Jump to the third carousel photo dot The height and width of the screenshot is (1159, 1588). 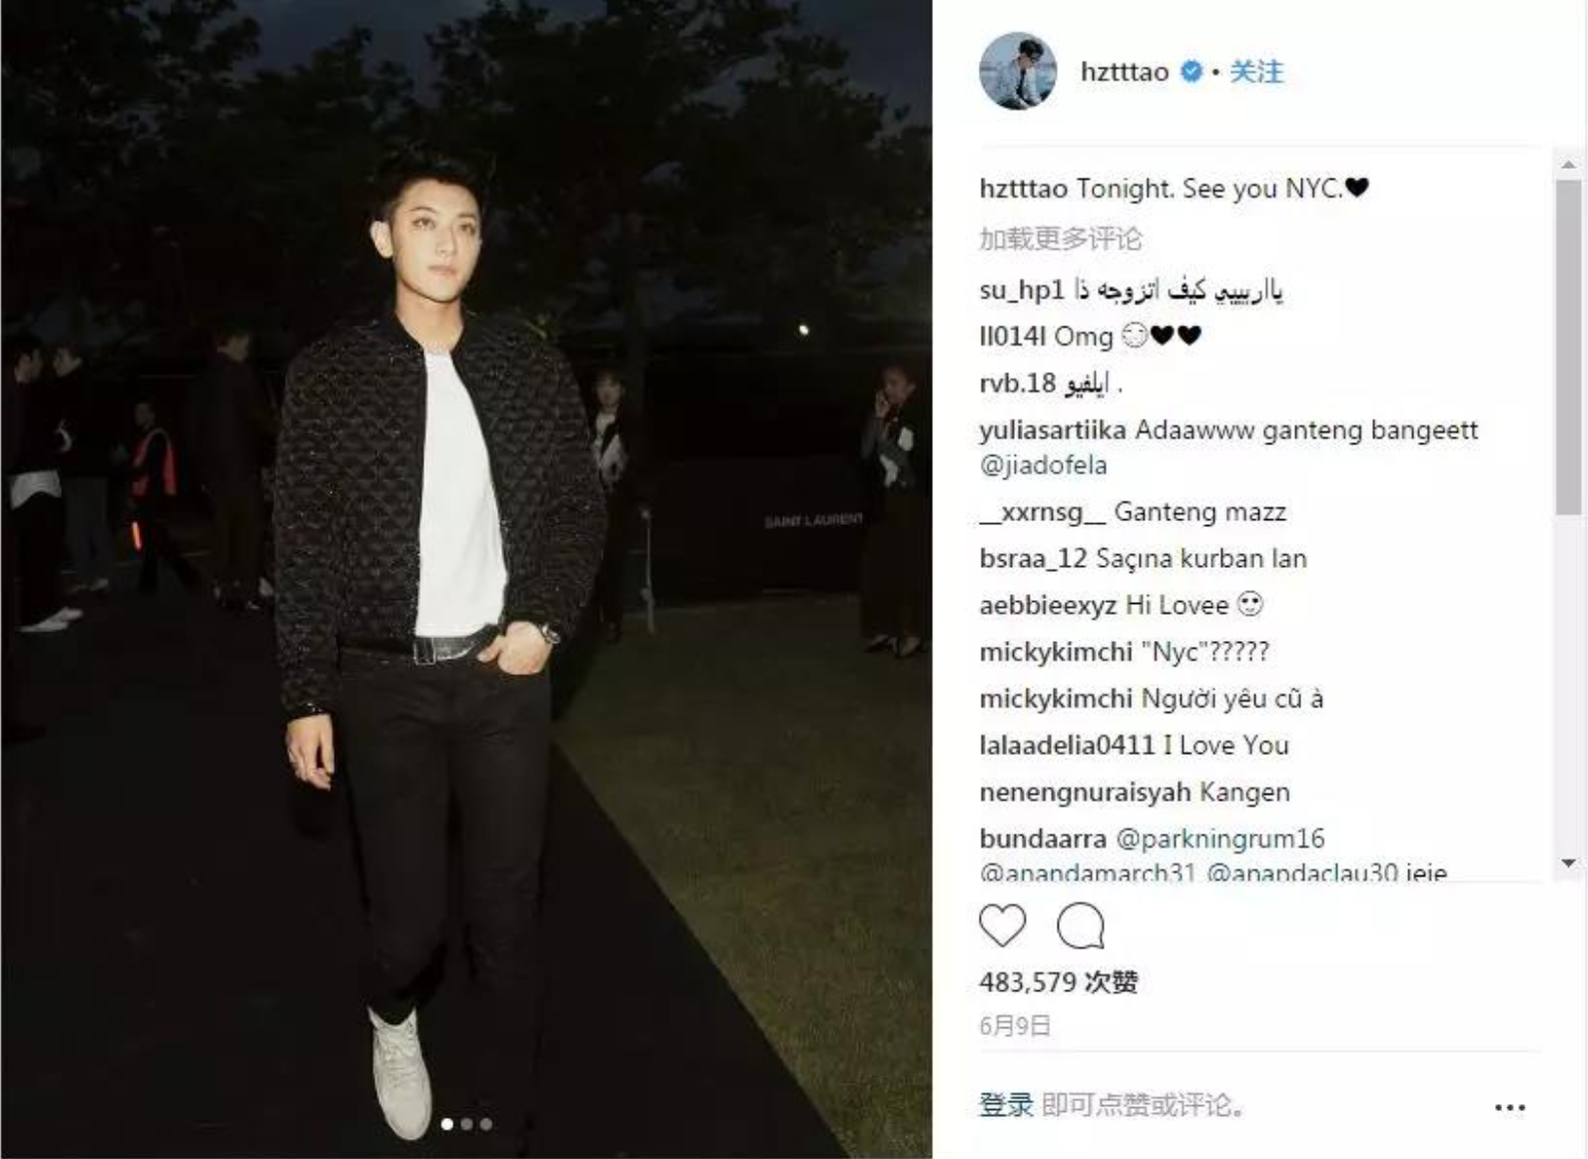tap(485, 1124)
